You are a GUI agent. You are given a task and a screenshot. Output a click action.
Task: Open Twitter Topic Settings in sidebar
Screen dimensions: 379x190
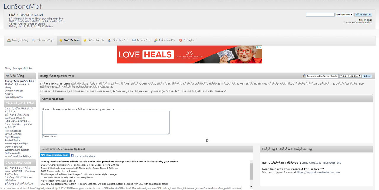[x=16, y=144]
